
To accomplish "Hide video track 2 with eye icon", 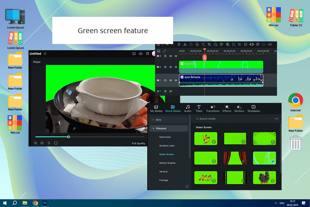I will 176,67.
